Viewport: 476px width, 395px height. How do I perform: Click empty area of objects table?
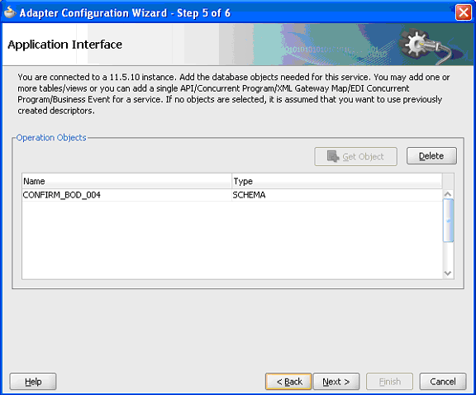click(x=232, y=240)
